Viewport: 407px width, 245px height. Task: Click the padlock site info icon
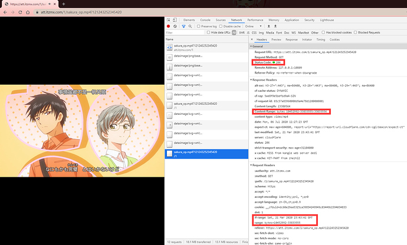point(37,12)
